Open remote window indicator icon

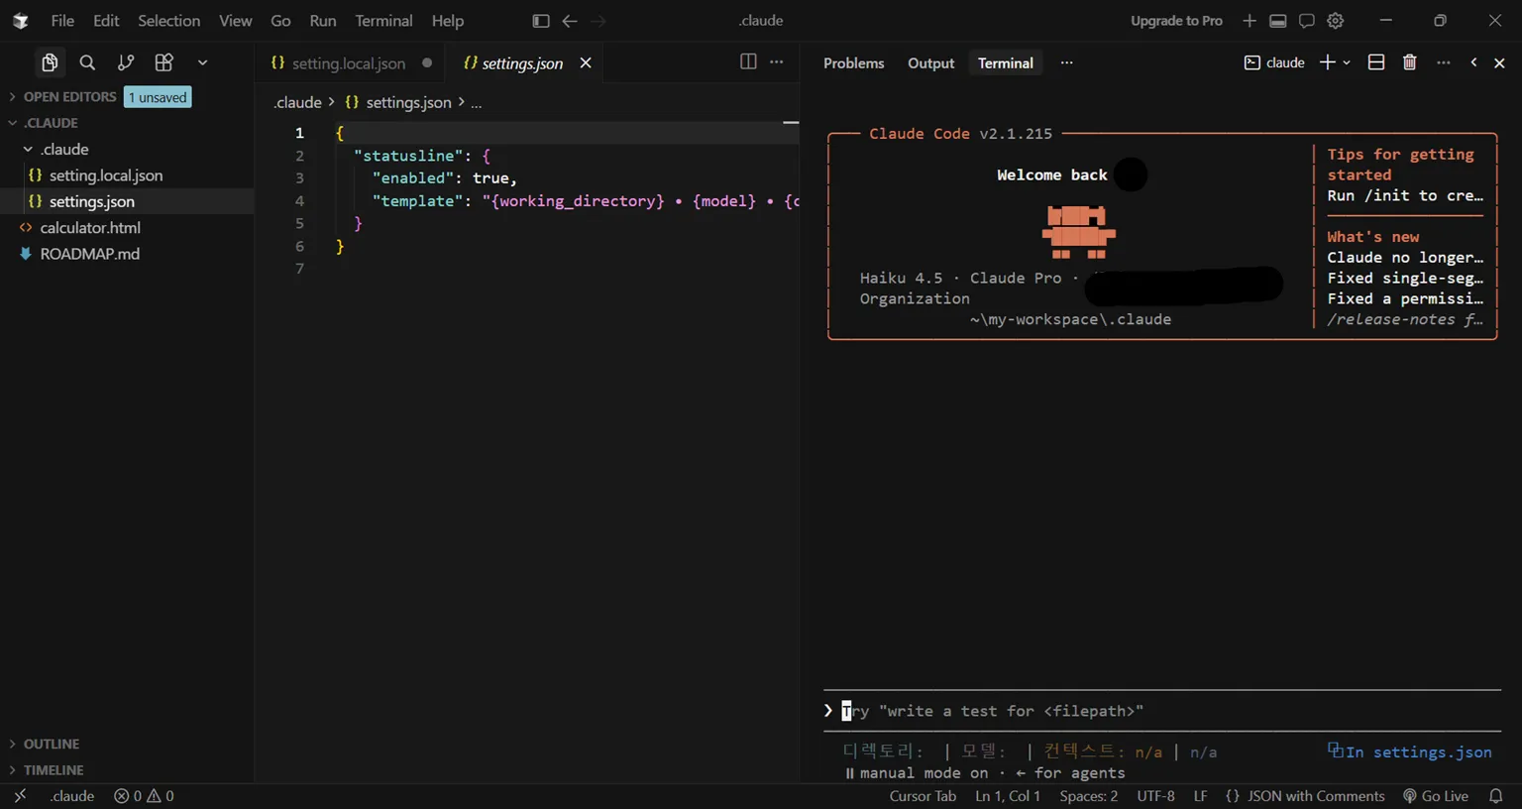pos(20,796)
